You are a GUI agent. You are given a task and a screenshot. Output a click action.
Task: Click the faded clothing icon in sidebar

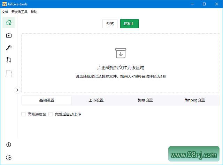[9, 74]
